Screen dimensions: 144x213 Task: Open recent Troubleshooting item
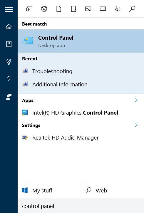click(x=81, y=71)
